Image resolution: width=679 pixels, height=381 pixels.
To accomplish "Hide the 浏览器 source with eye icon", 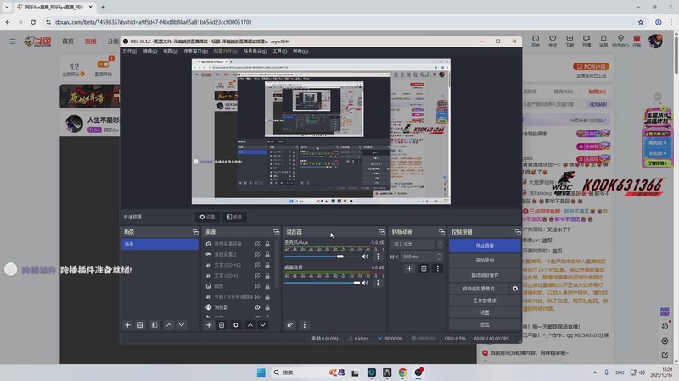I will point(257,307).
